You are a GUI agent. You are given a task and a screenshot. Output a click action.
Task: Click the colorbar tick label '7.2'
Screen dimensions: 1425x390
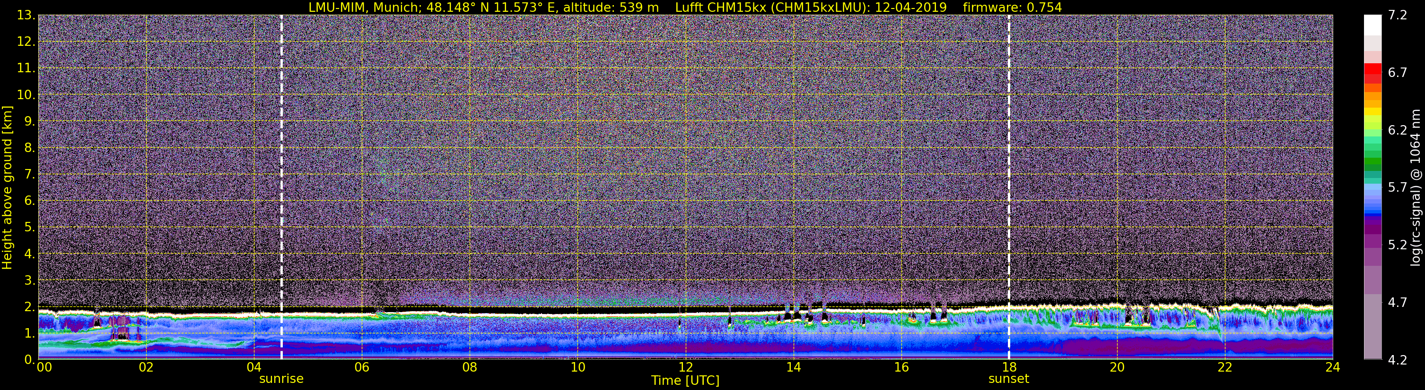point(1398,15)
